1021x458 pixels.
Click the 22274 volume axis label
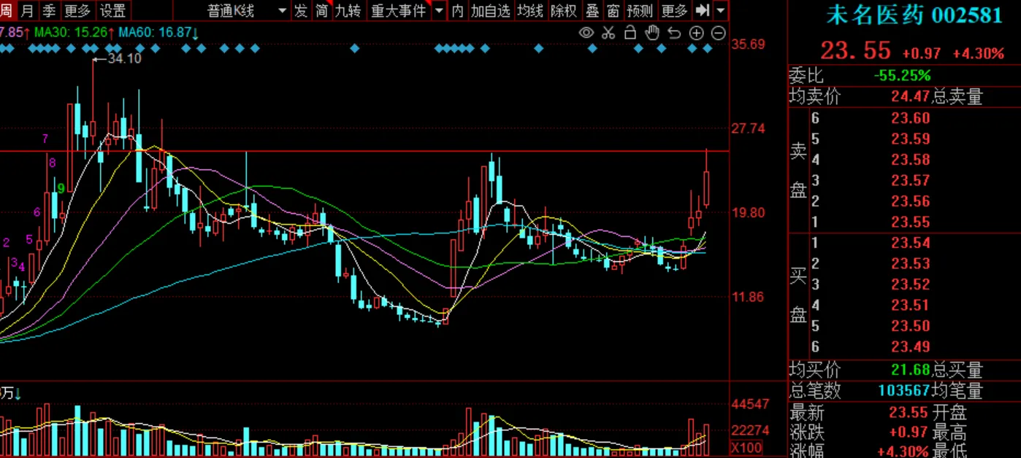[750, 430]
